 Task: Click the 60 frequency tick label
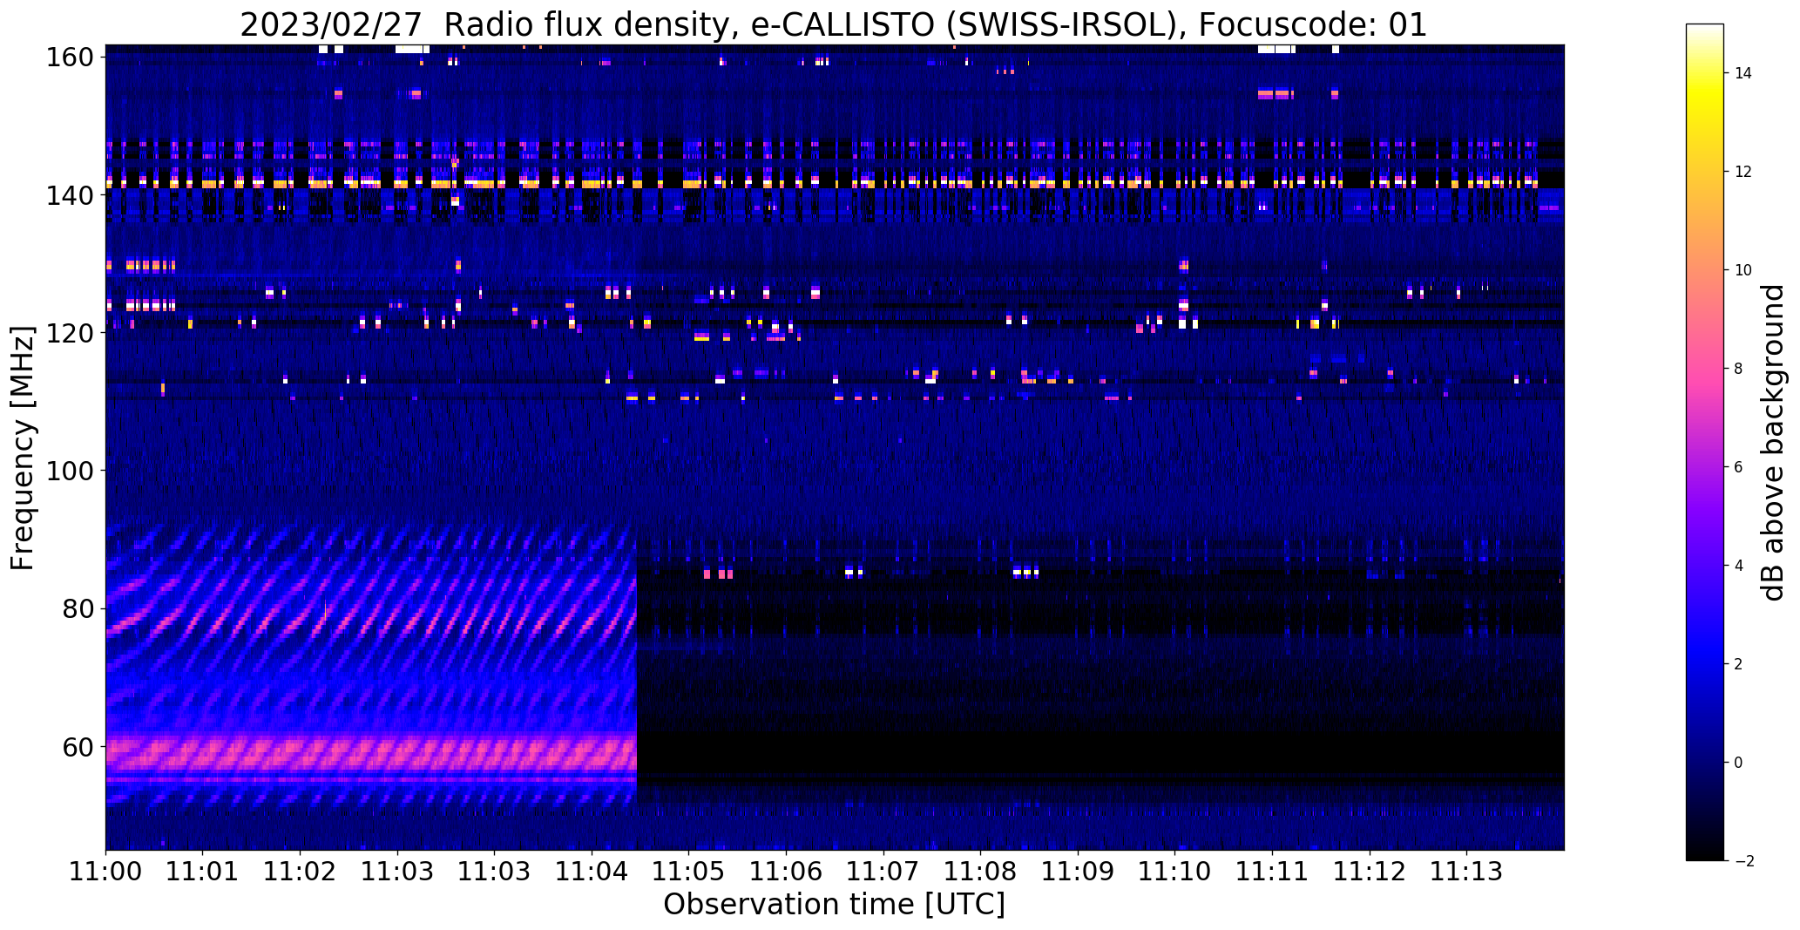pyautogui.click(x=78, y=747)
